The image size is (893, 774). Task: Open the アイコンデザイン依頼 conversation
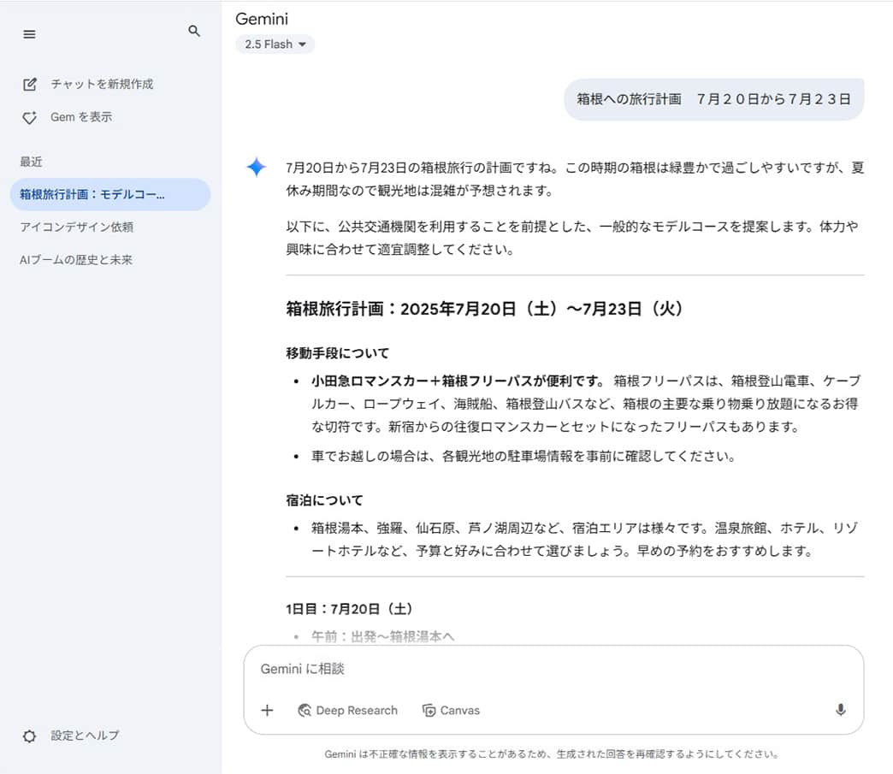[75, 227]
